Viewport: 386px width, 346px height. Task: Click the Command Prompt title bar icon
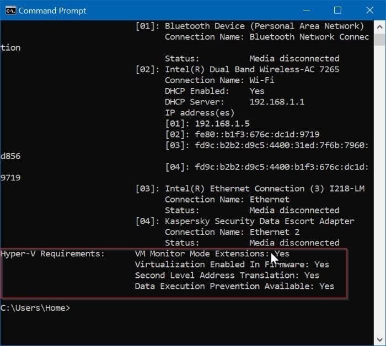[10, 10]
